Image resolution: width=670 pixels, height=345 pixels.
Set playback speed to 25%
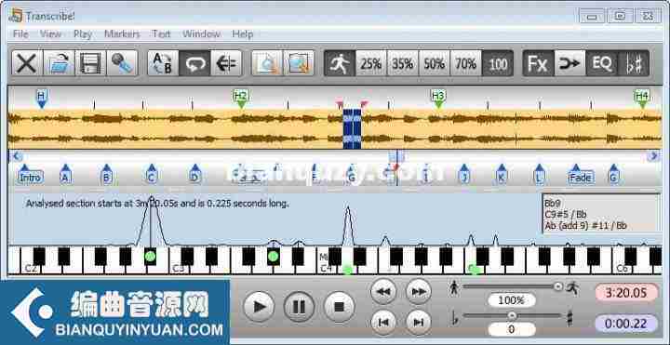pos(371,63)
